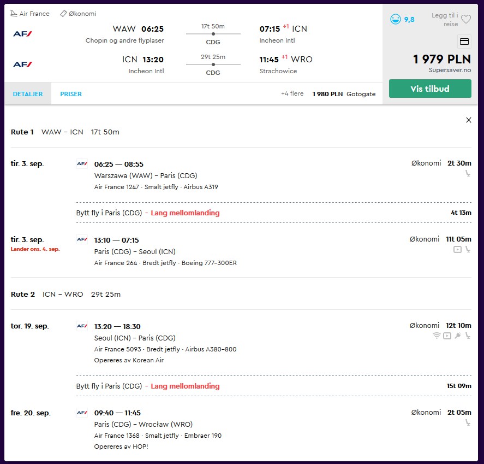
Task: Click the airplane icon beside Air France label
Action: [14, 13]
